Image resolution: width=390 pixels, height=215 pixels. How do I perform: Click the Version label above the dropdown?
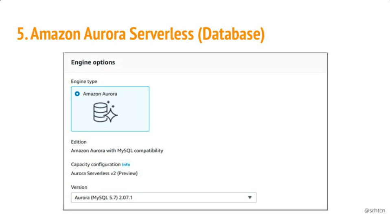[79, 187]
